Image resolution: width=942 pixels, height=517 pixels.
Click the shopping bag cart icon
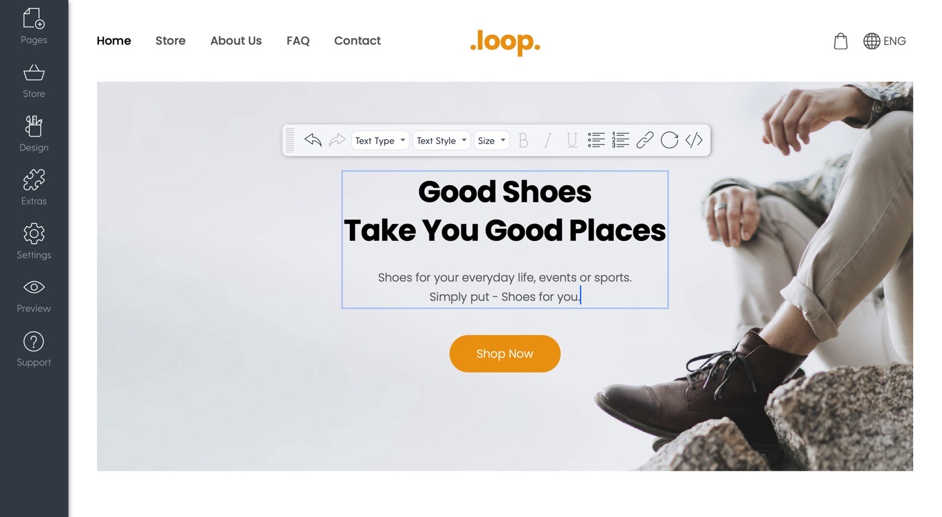tap(840, 41)
